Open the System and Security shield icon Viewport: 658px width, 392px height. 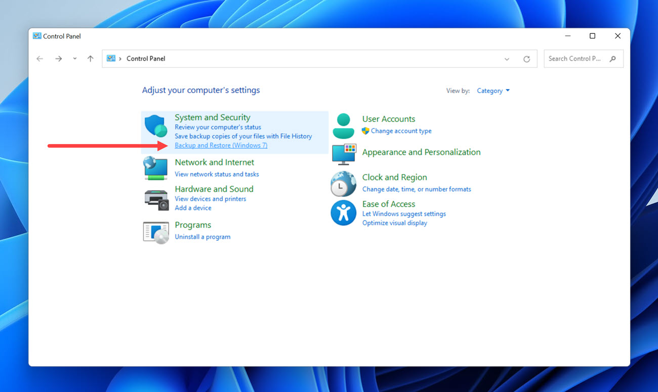pyautogui.click(x=155, y=126)
